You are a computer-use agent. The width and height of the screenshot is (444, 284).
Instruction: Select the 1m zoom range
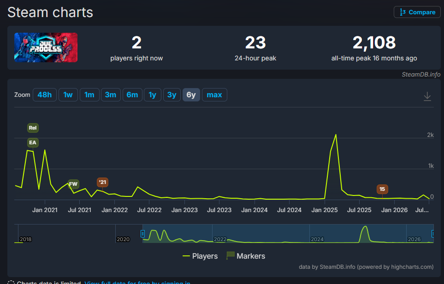point(89,95)
